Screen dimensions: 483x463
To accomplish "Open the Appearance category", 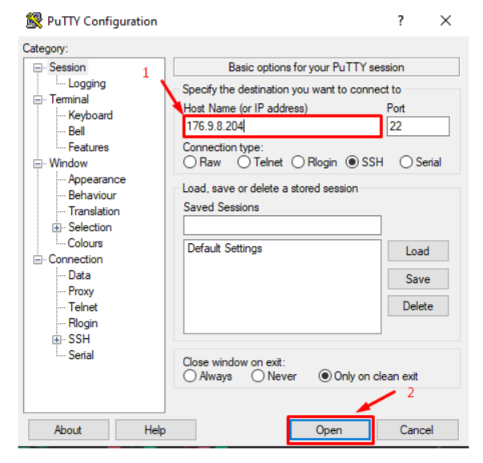I will (97, 179).
